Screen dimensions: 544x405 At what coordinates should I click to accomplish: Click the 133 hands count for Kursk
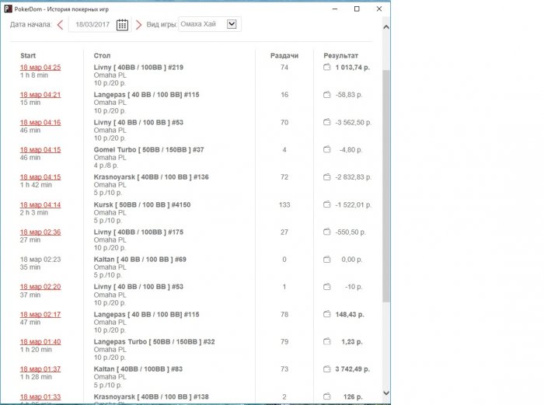pyautogui.click(x=284, y=204)
